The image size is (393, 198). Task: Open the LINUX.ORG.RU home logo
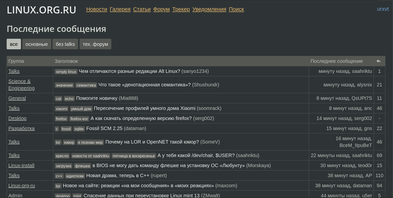tap(41, 10)
